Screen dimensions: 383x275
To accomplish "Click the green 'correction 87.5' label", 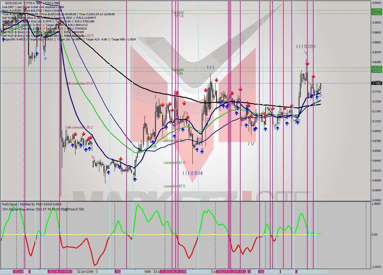I will click(x=174, y=186).
